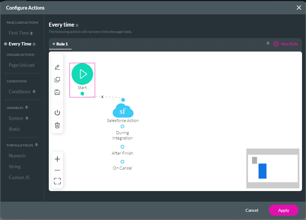The image size is (306, 220).
Task: Toggle the checkmark next to Every Time
Action: [6, 44]
